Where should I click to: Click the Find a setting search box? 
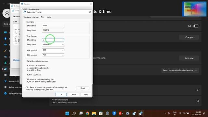point(6,24)
